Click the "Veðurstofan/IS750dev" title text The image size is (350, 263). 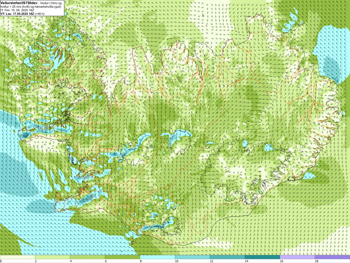[x=19, y=2]
